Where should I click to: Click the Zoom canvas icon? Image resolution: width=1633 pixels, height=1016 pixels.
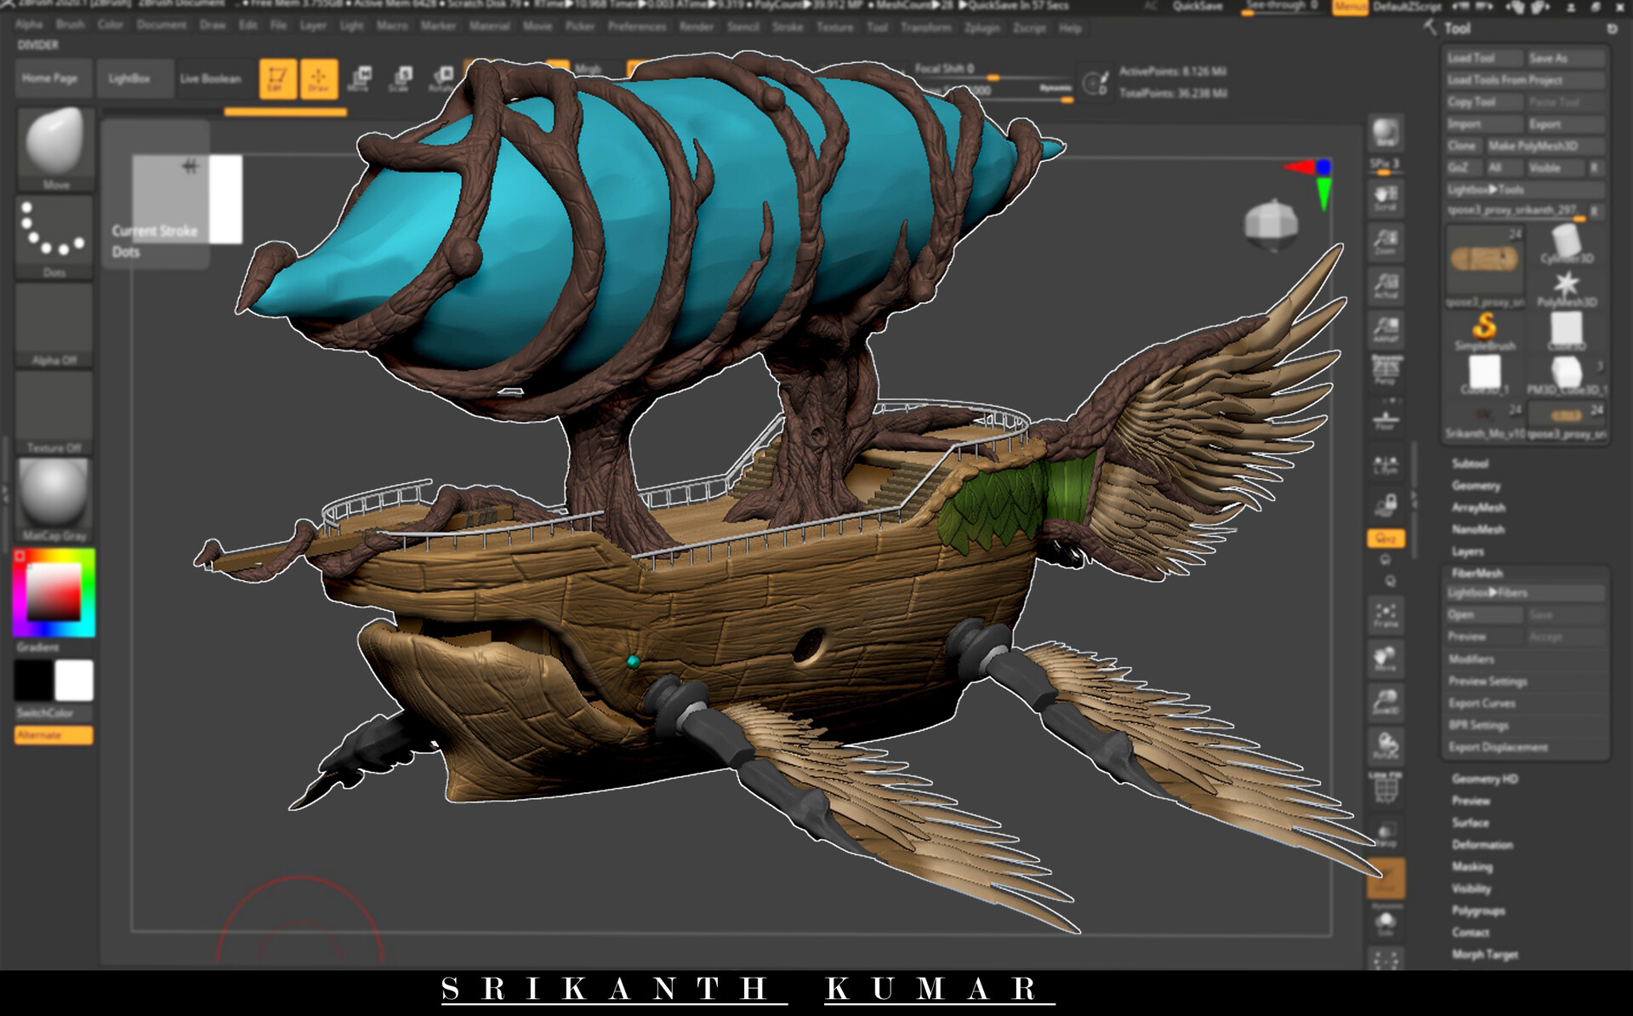pos(1385,242)
